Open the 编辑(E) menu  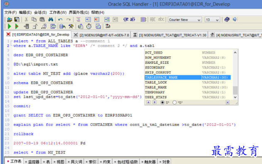point(25,12)
